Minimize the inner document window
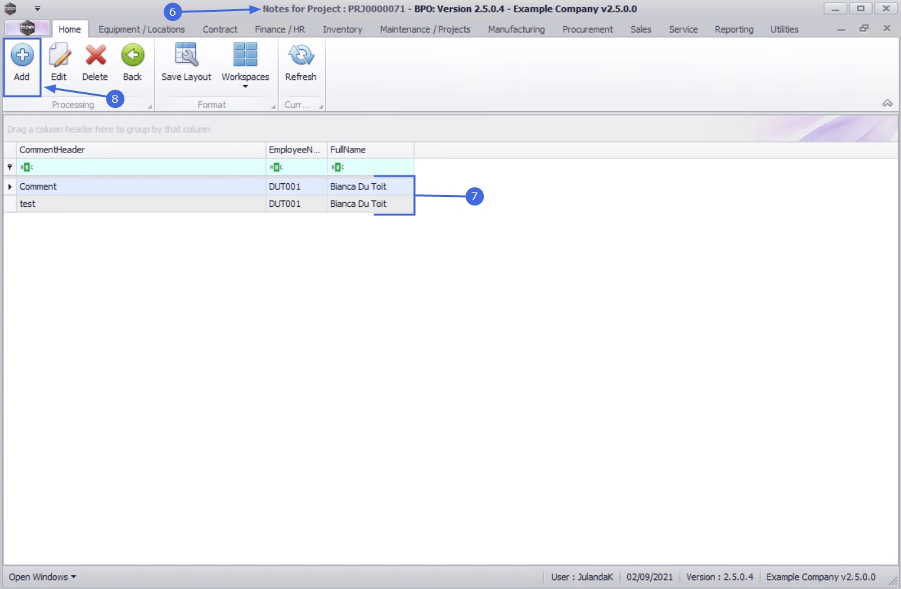901x589 pixels. [841, 29]
